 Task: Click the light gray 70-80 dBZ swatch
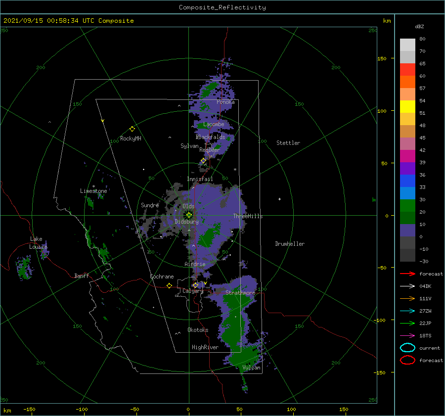407,45
